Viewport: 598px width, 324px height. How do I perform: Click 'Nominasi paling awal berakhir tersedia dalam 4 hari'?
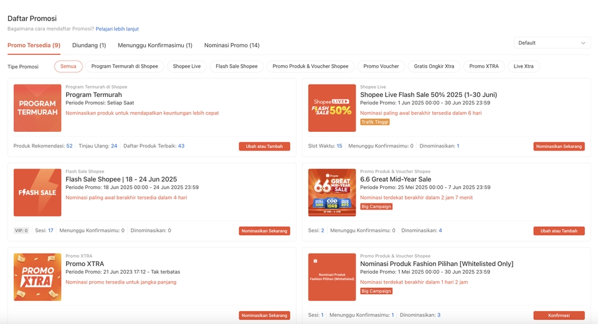[x=126, y=198]
